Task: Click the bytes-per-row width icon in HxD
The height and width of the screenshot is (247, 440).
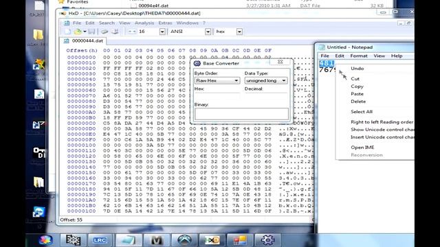Action: pyautogui.click(x=132, y=32)
